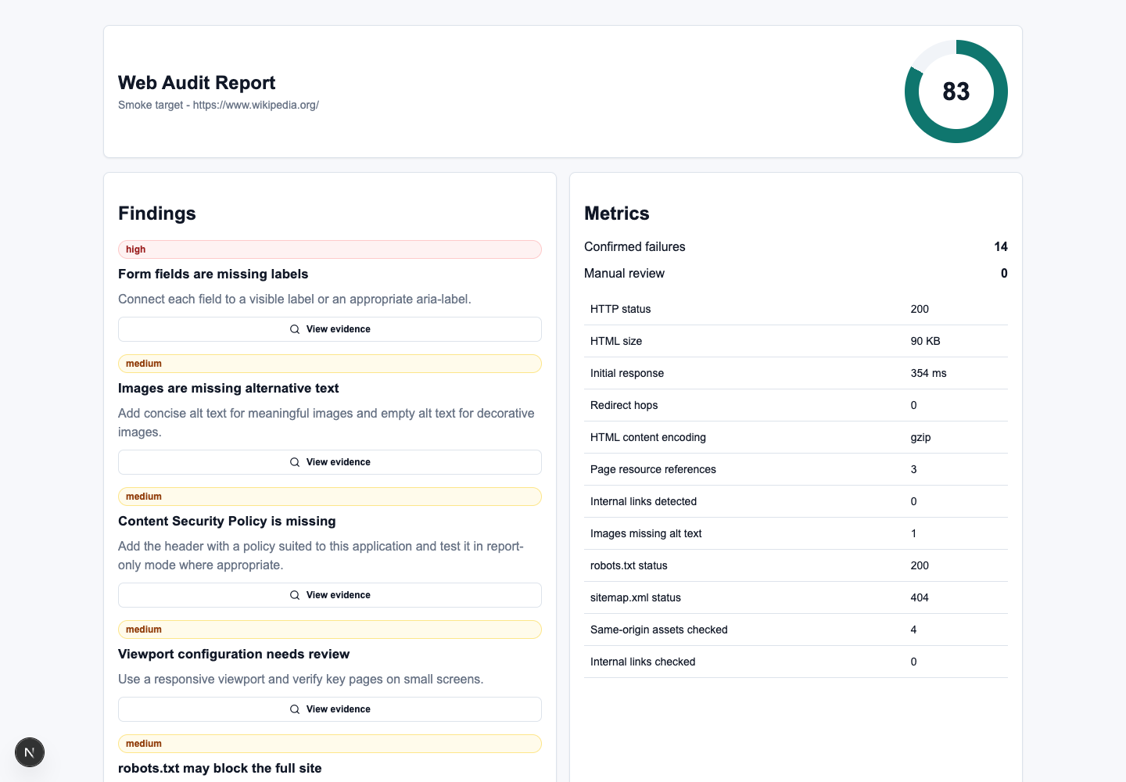Viewport: 1126px width, 782px height.
Task: Open the Next.js dev tools N badge
Action: point(30,752)
